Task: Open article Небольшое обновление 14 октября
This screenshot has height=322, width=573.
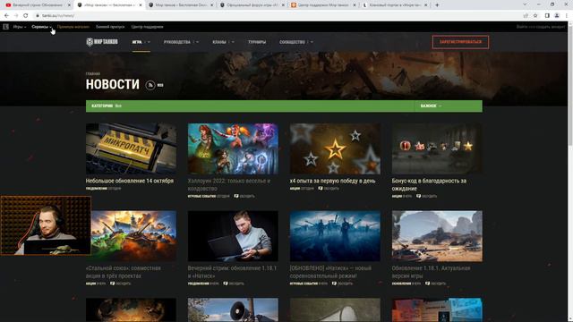Action: [130, 181]
